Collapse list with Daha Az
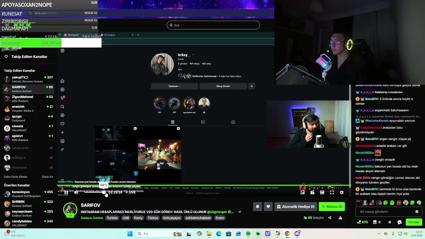The image size is (425, 239). [x=47, y=177]
